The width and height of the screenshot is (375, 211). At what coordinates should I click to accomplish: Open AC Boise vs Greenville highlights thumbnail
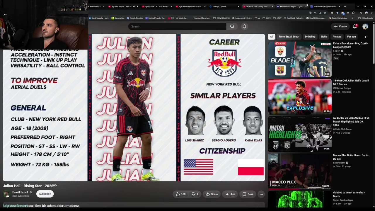pyautogui.click(x=300, y=134)
